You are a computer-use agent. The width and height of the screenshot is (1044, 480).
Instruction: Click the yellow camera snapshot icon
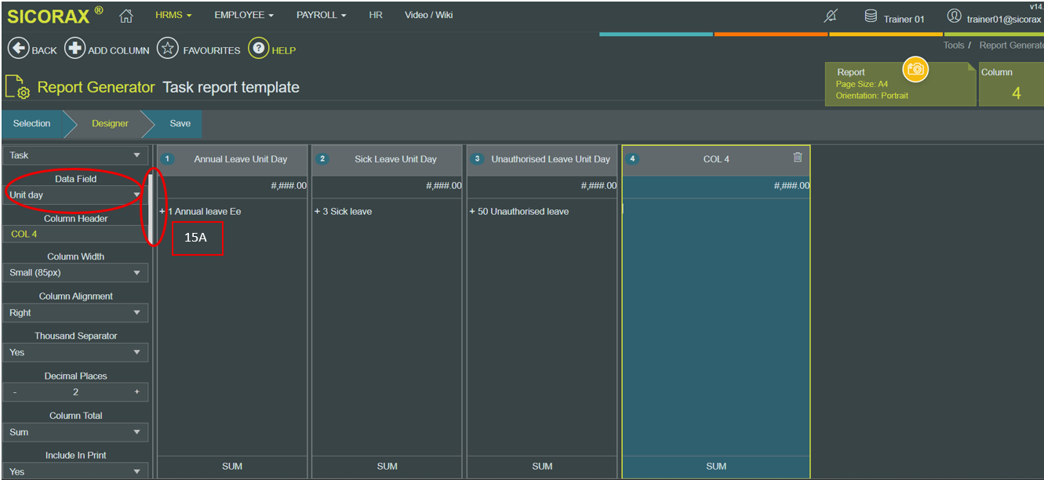coord(915,70)
